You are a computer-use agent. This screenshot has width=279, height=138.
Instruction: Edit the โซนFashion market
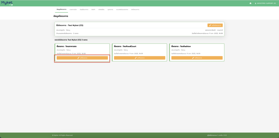pyautogui.click(x=197, y=58)
